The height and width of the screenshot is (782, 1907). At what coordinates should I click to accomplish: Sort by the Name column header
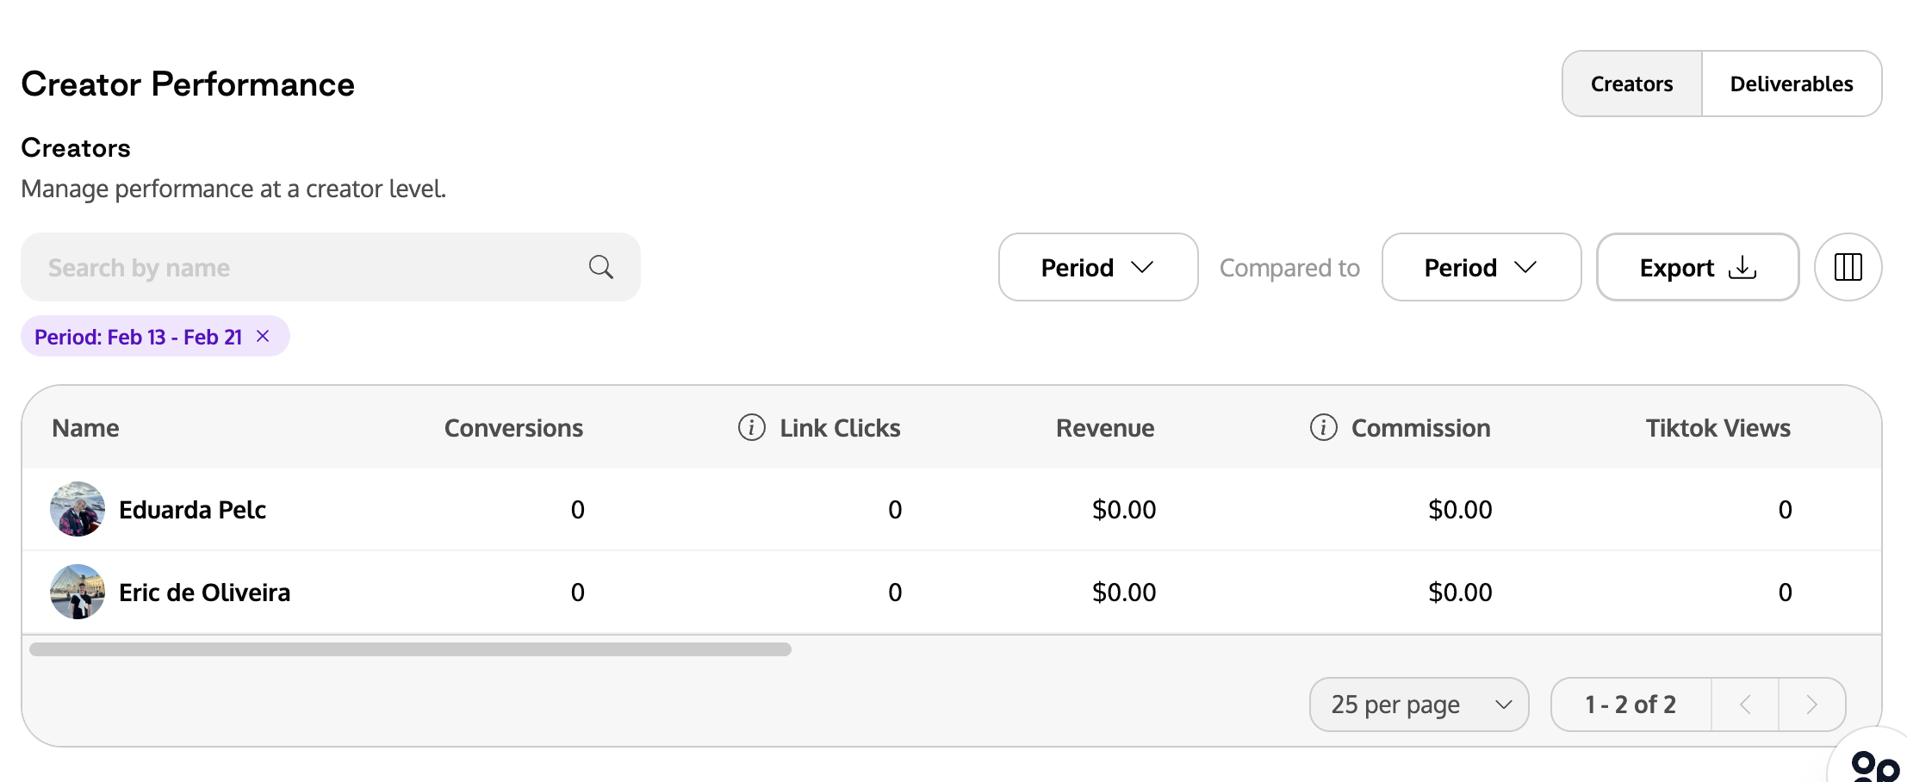pyautogui.click(x=85, y=428)
